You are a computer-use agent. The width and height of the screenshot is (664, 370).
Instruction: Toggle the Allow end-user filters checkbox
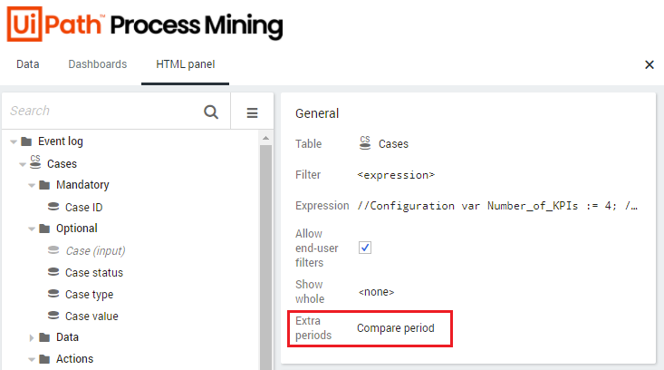[365, 248]
